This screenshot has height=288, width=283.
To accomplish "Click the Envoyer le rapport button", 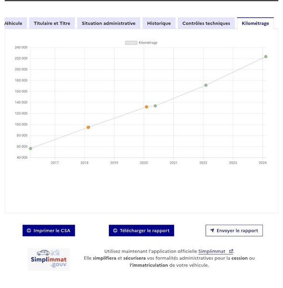I will (x=234, y=230).
